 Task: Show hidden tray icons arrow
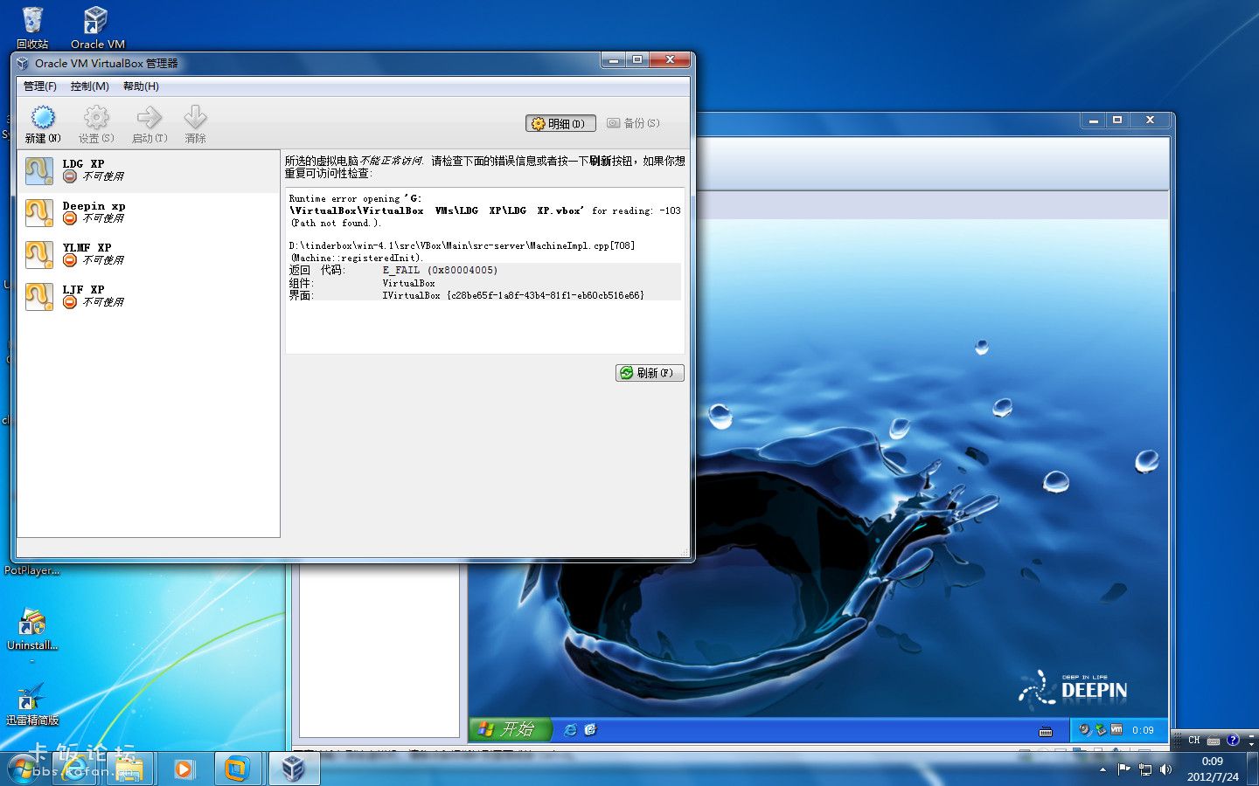(x=1102, y=769)
